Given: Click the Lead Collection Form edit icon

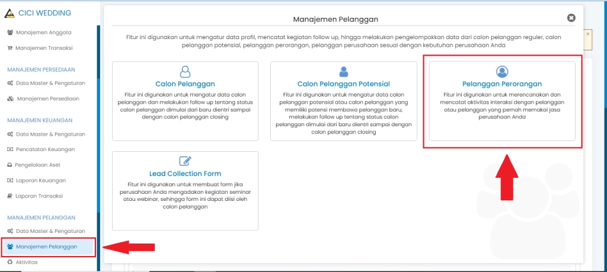Looking at the screenshot, I should coord(186,161).
